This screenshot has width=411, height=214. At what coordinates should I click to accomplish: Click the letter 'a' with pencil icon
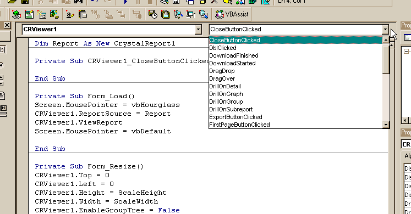(70, 14)
